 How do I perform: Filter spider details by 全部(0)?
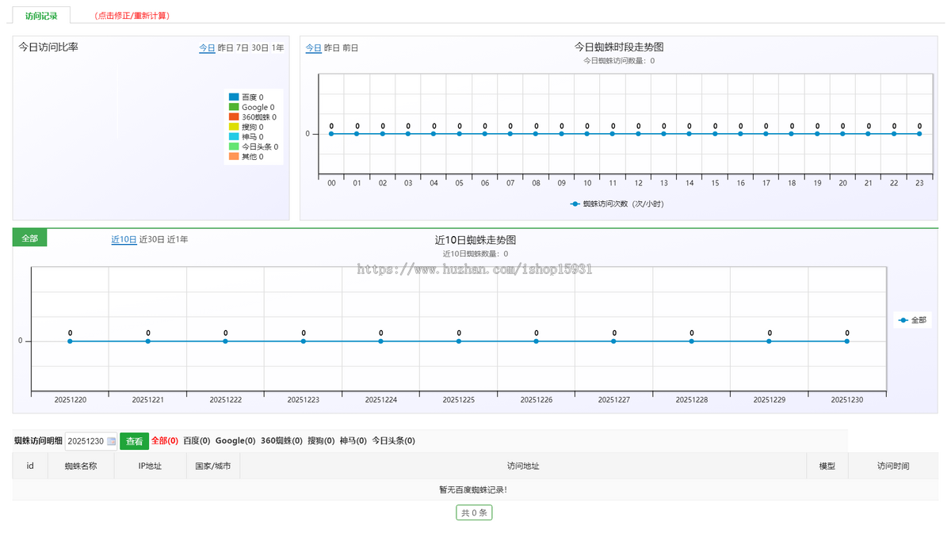click(165, 441)
